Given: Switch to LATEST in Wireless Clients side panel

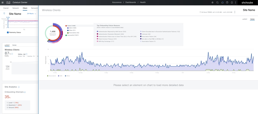Looking at the screenshot, I should (245, 19).
